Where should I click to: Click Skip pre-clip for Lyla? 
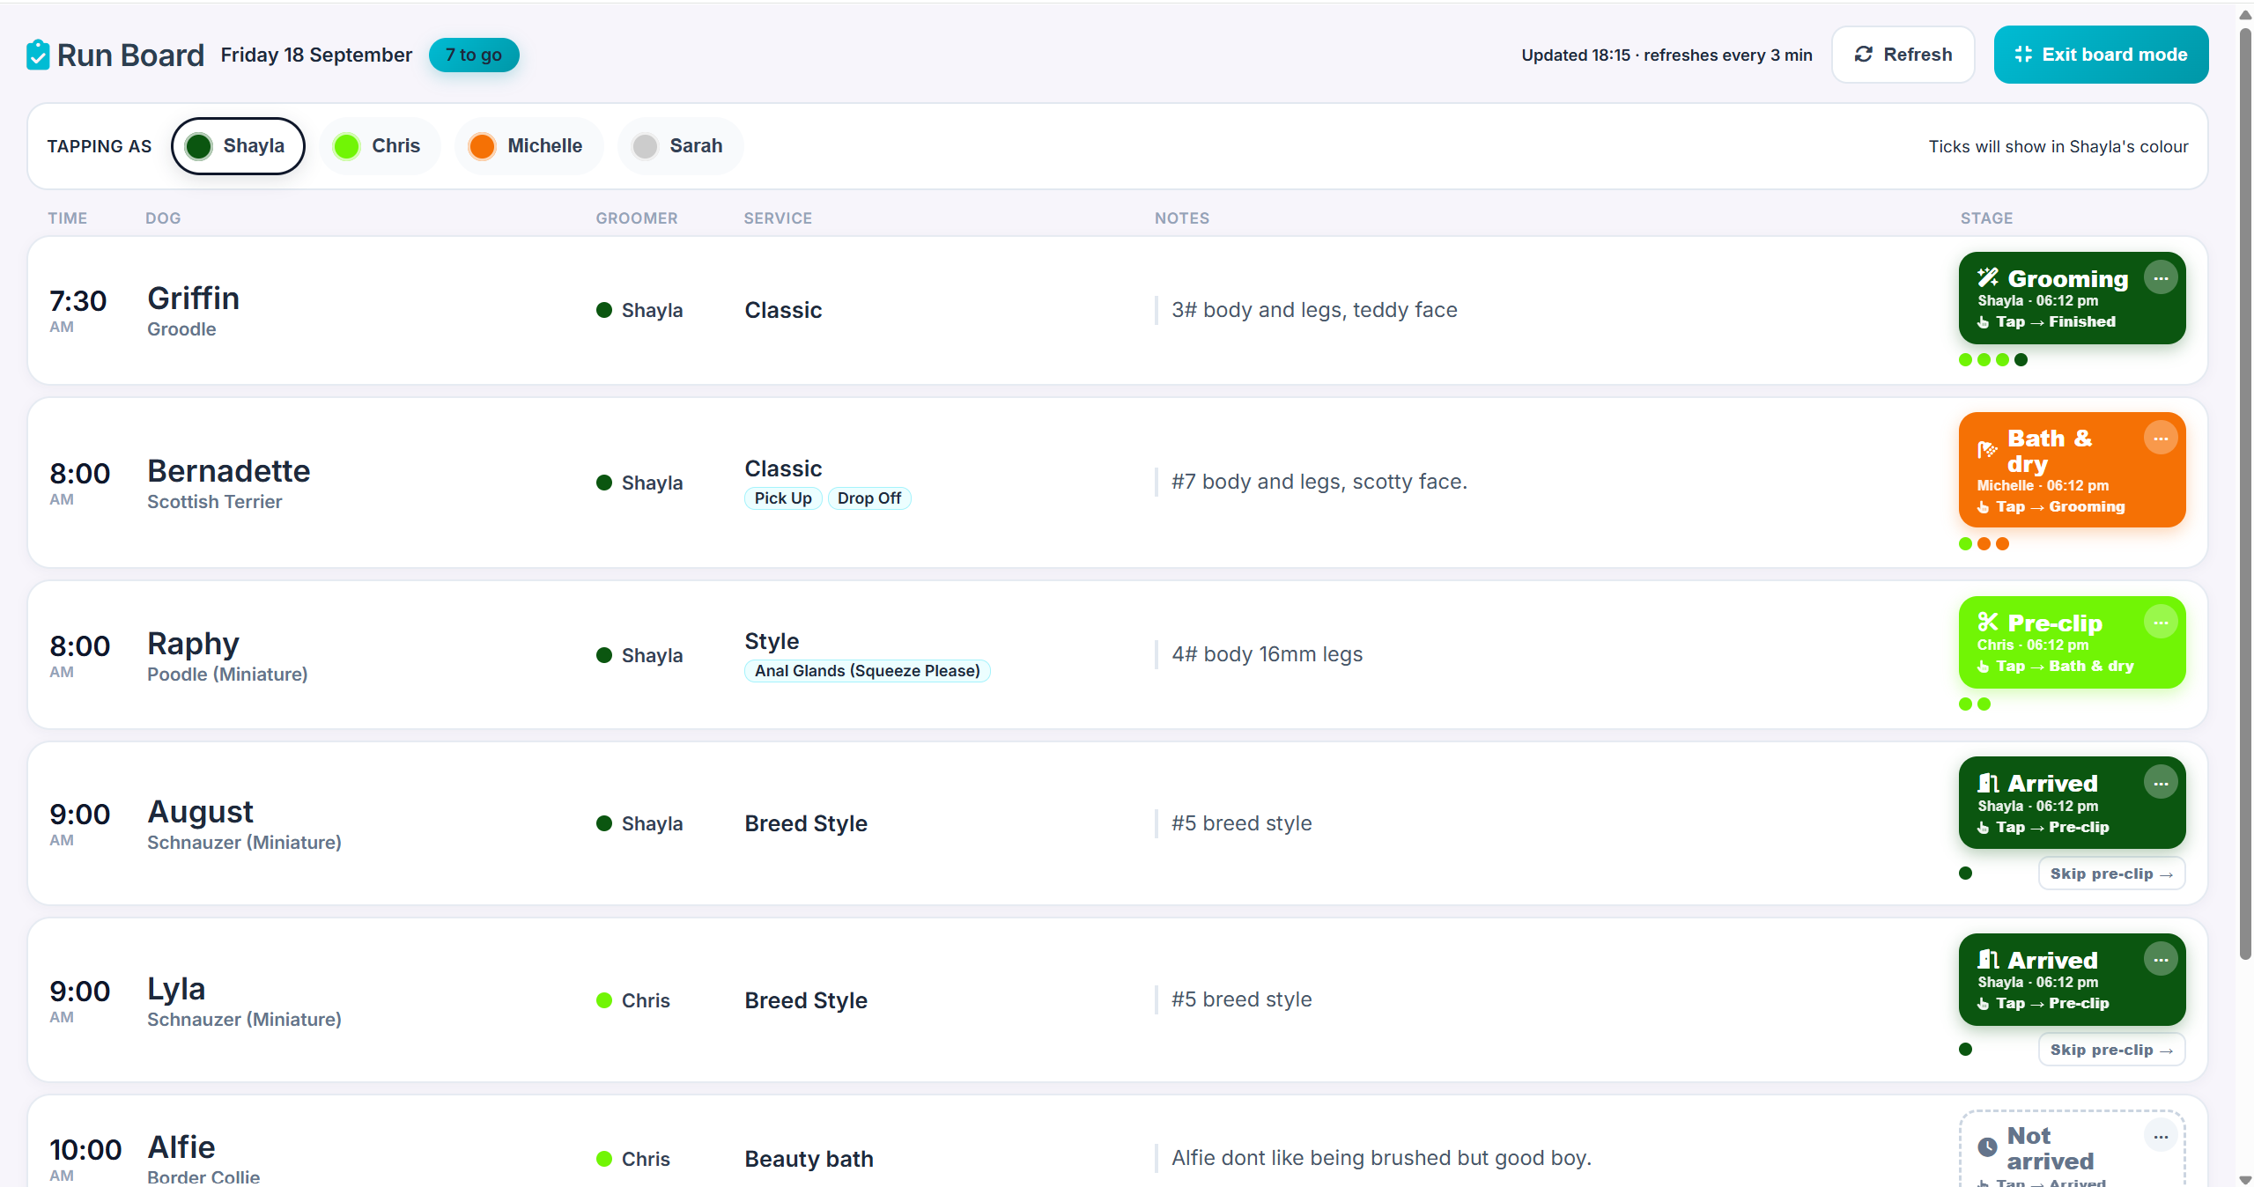2110,1050
